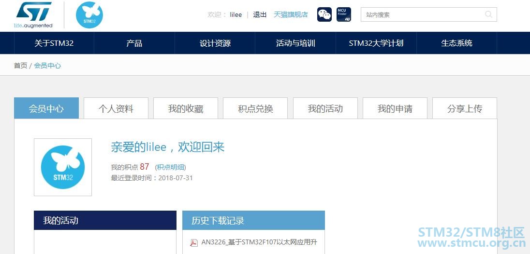This screenshot has width=530, height=254.
Task: Click the lilee username link
Action: click(x=236, y=15)
